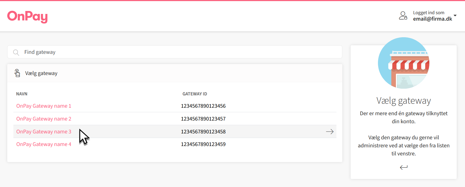
Task: Expand the email@firma.dk account menu
Action: [x=432, y=19]
